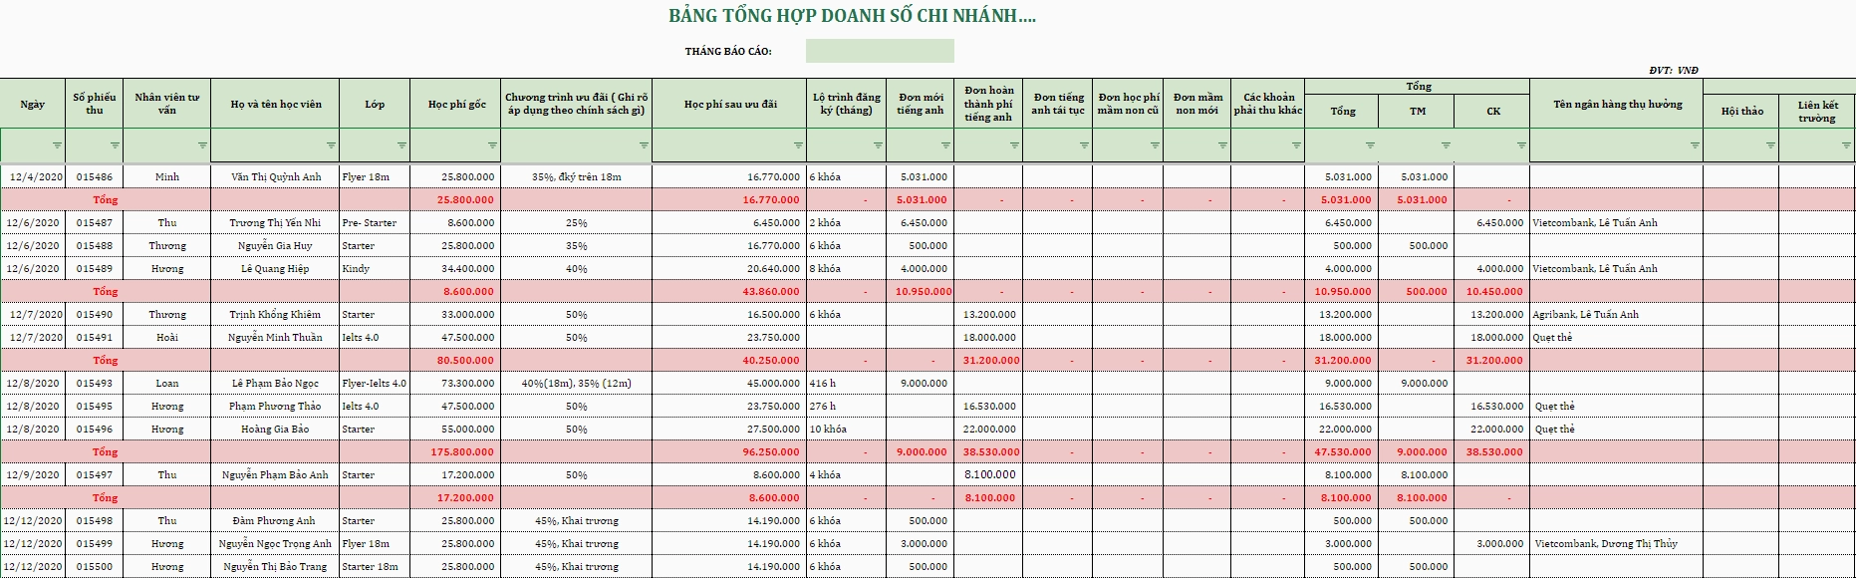1856x578 pixels.
Task: Click student name Nguyễn Minh Thuần
Action: (276, 337)
